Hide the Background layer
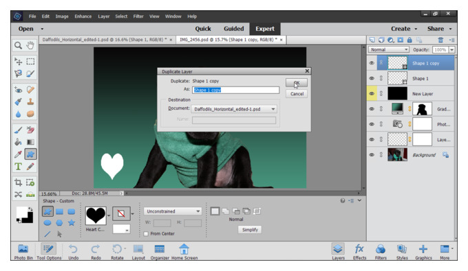Screen dimensions: 468x271 tap(372, 154)
